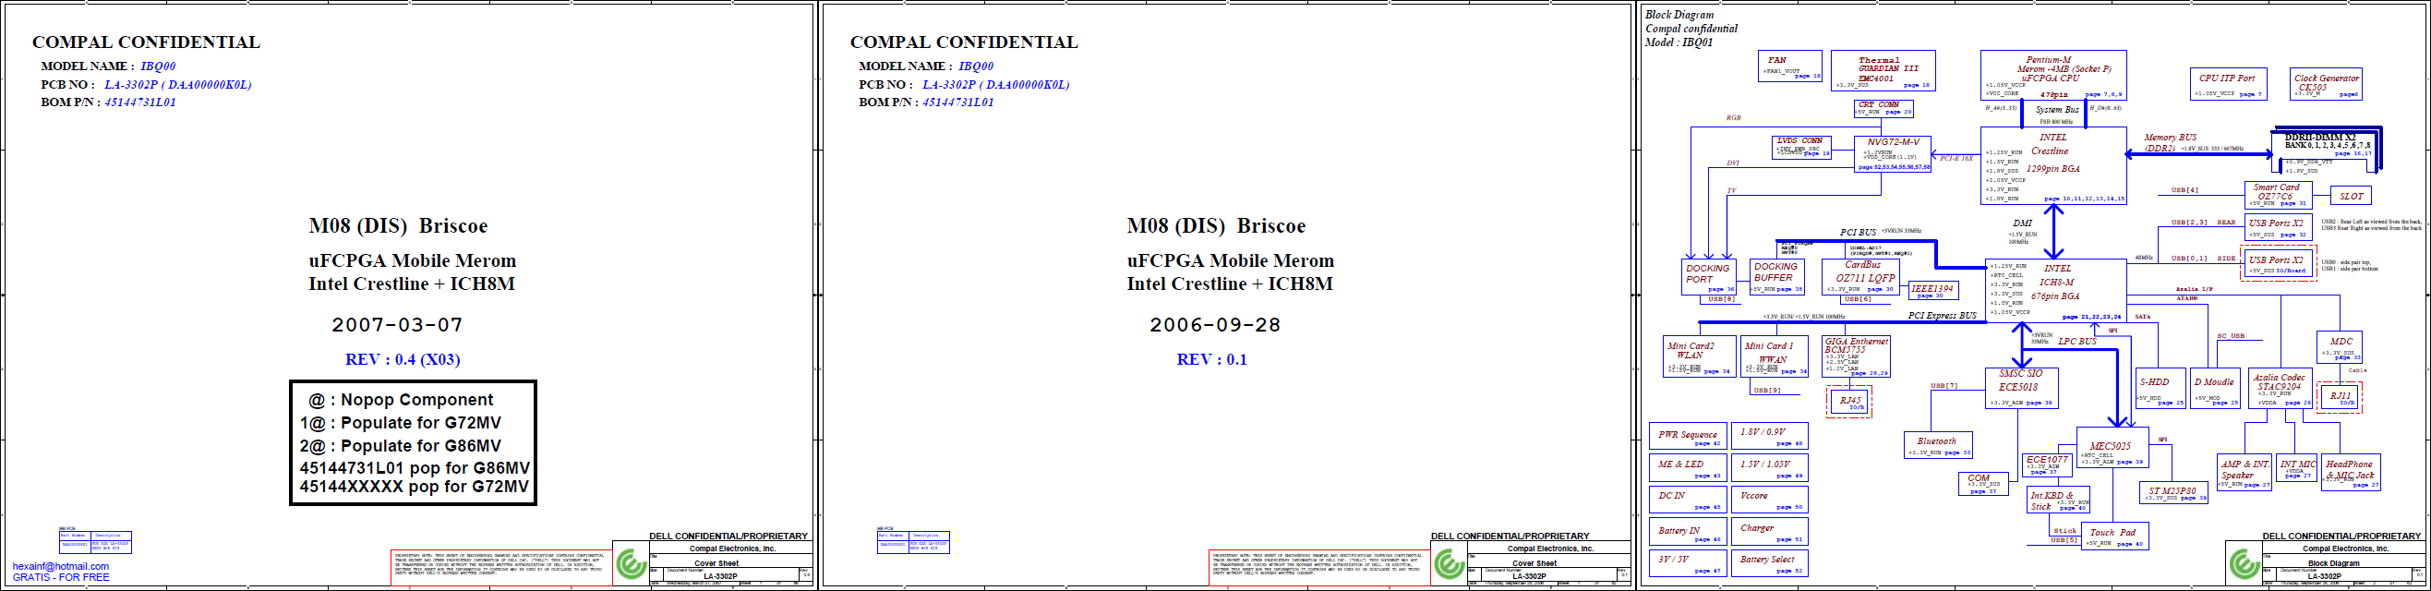2431x591 pixels.
Task: Select the REAR USB Ports X2 block
Action: [x=2277, y=227]
